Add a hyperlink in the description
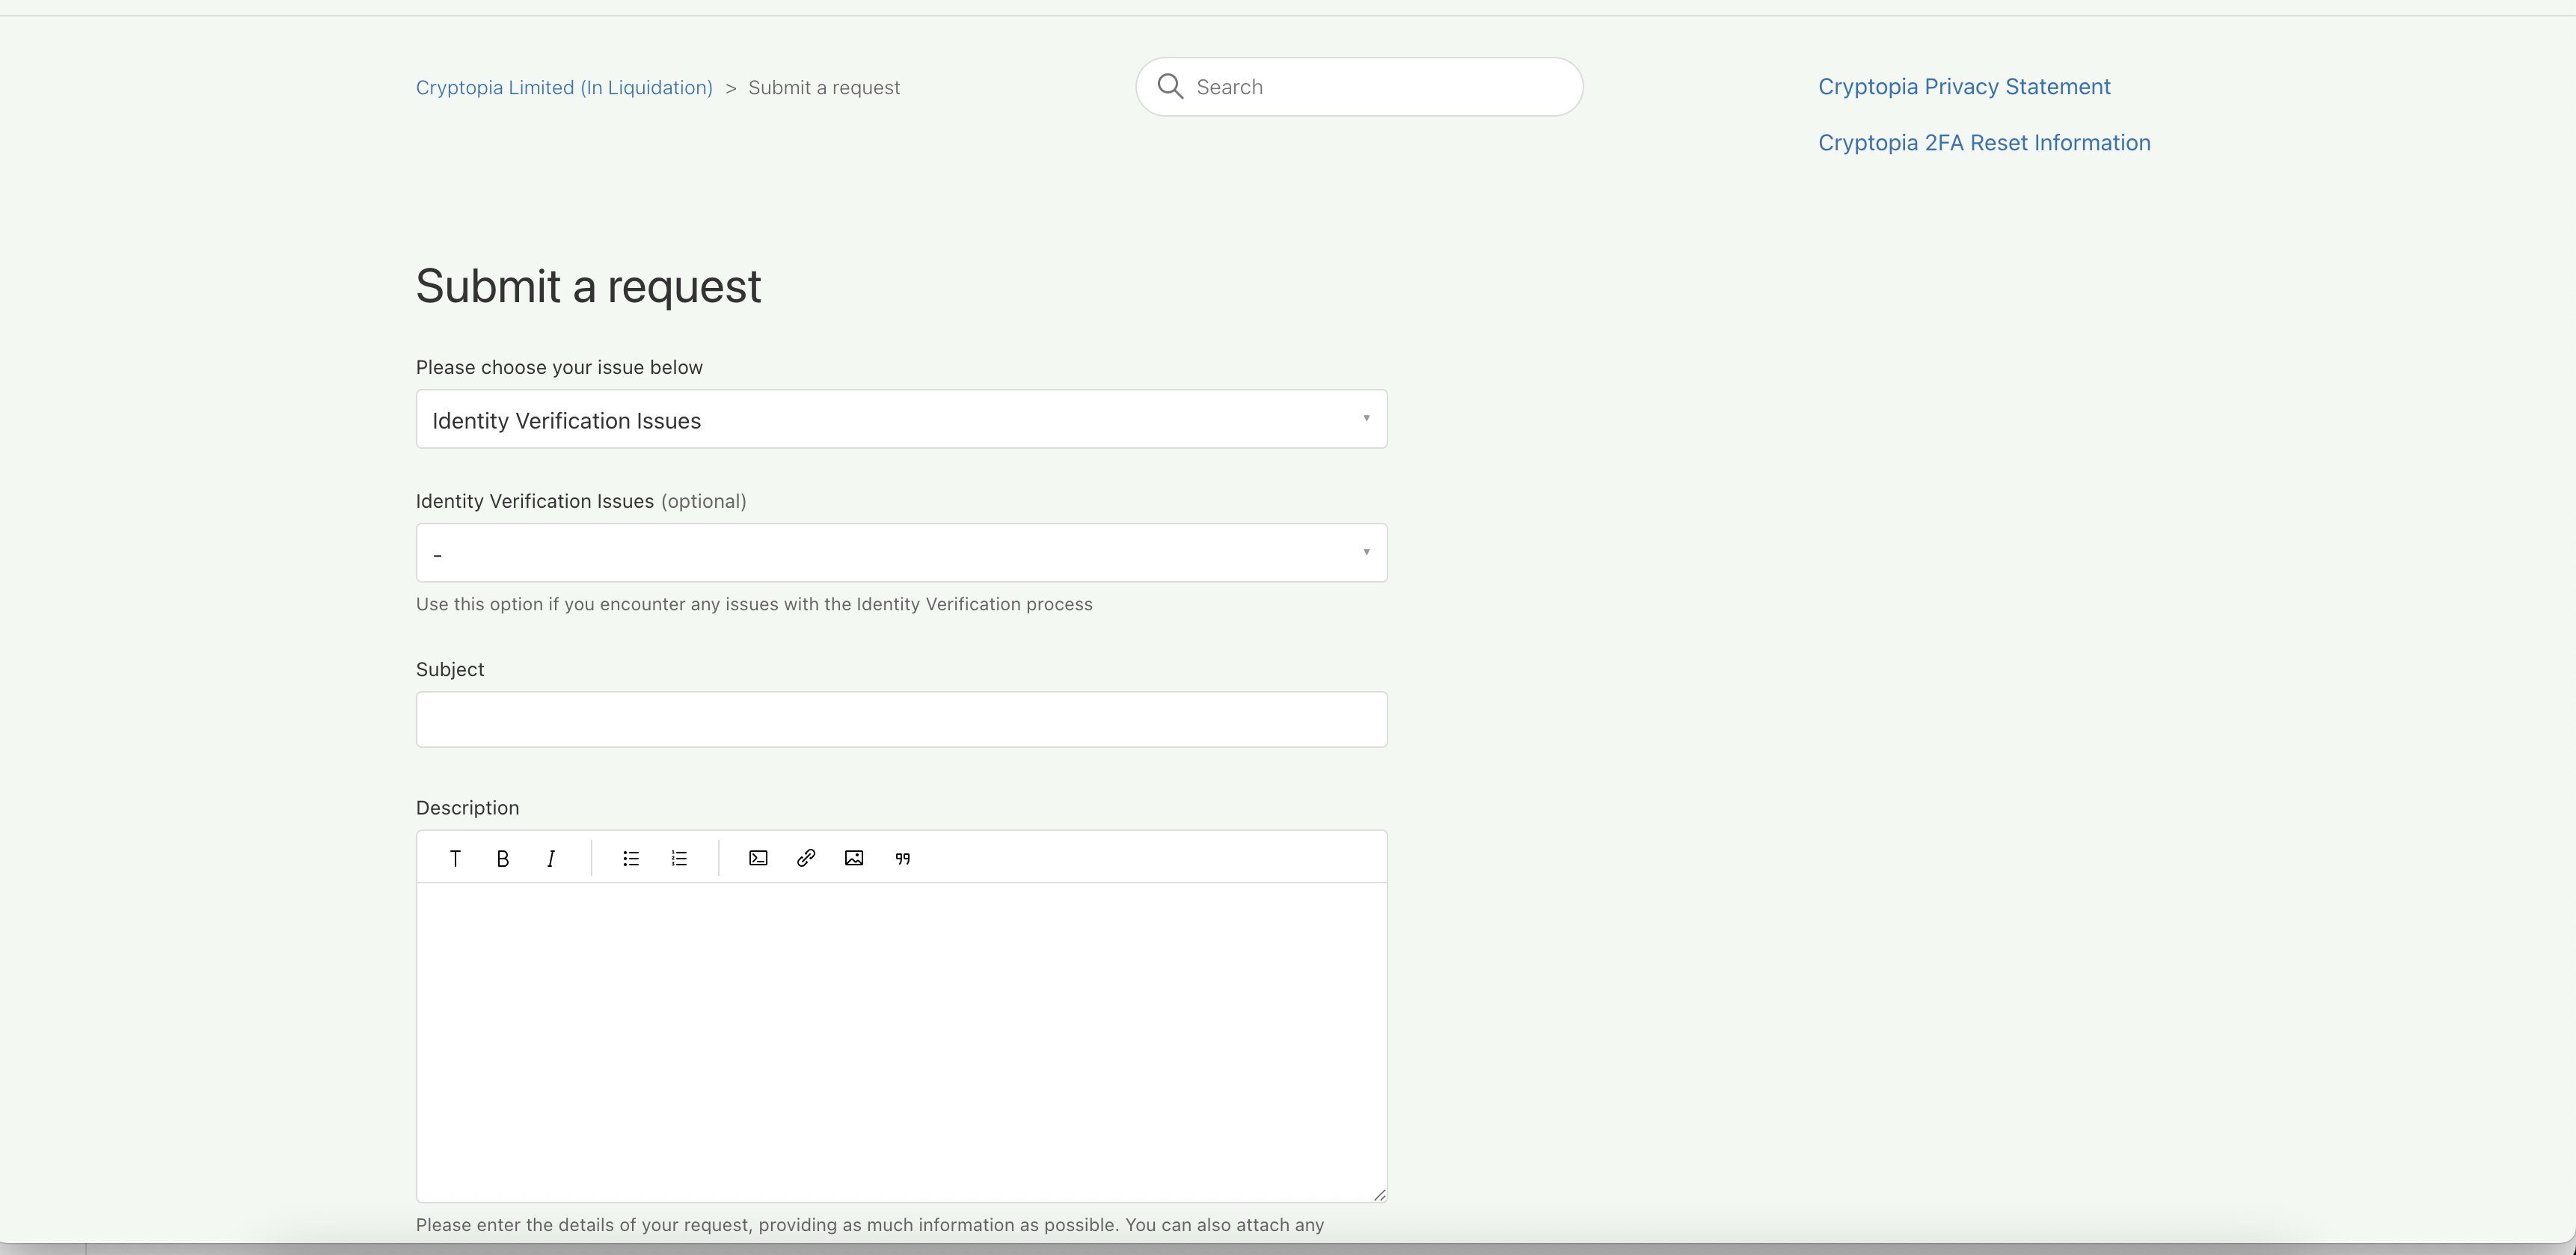This screenshot has width=2576, height=1255. pyautogui.click(x=806, y=858)
